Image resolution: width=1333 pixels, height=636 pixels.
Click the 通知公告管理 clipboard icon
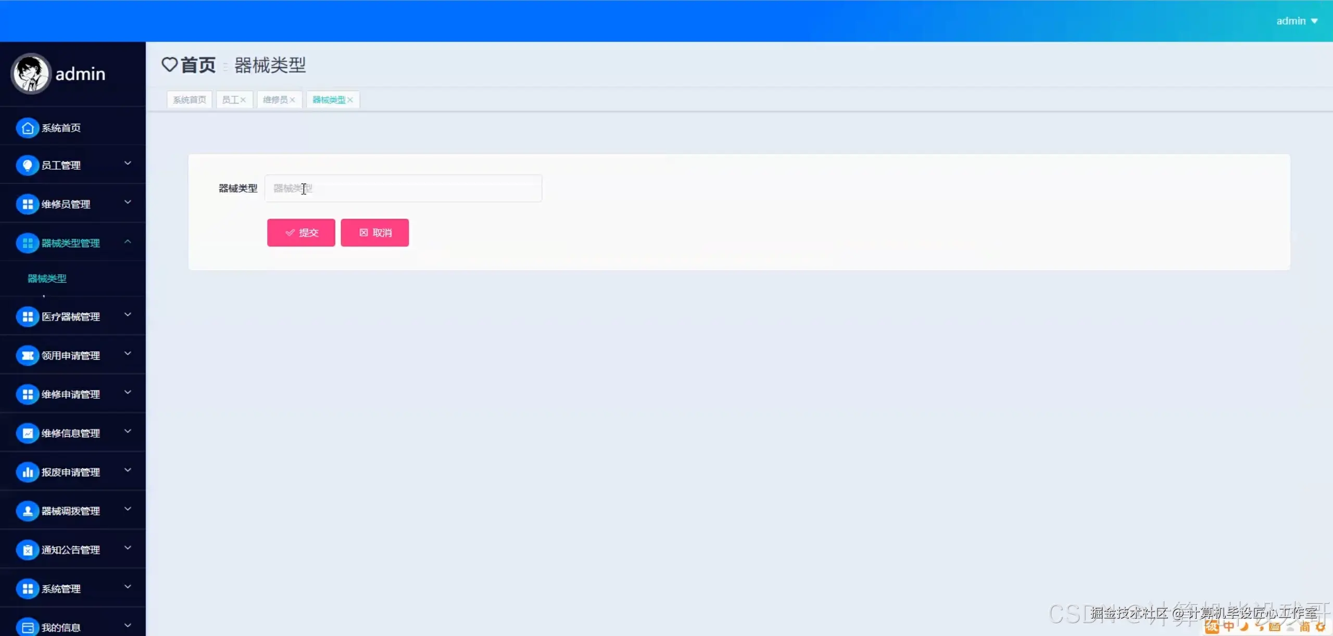[28, 550]
